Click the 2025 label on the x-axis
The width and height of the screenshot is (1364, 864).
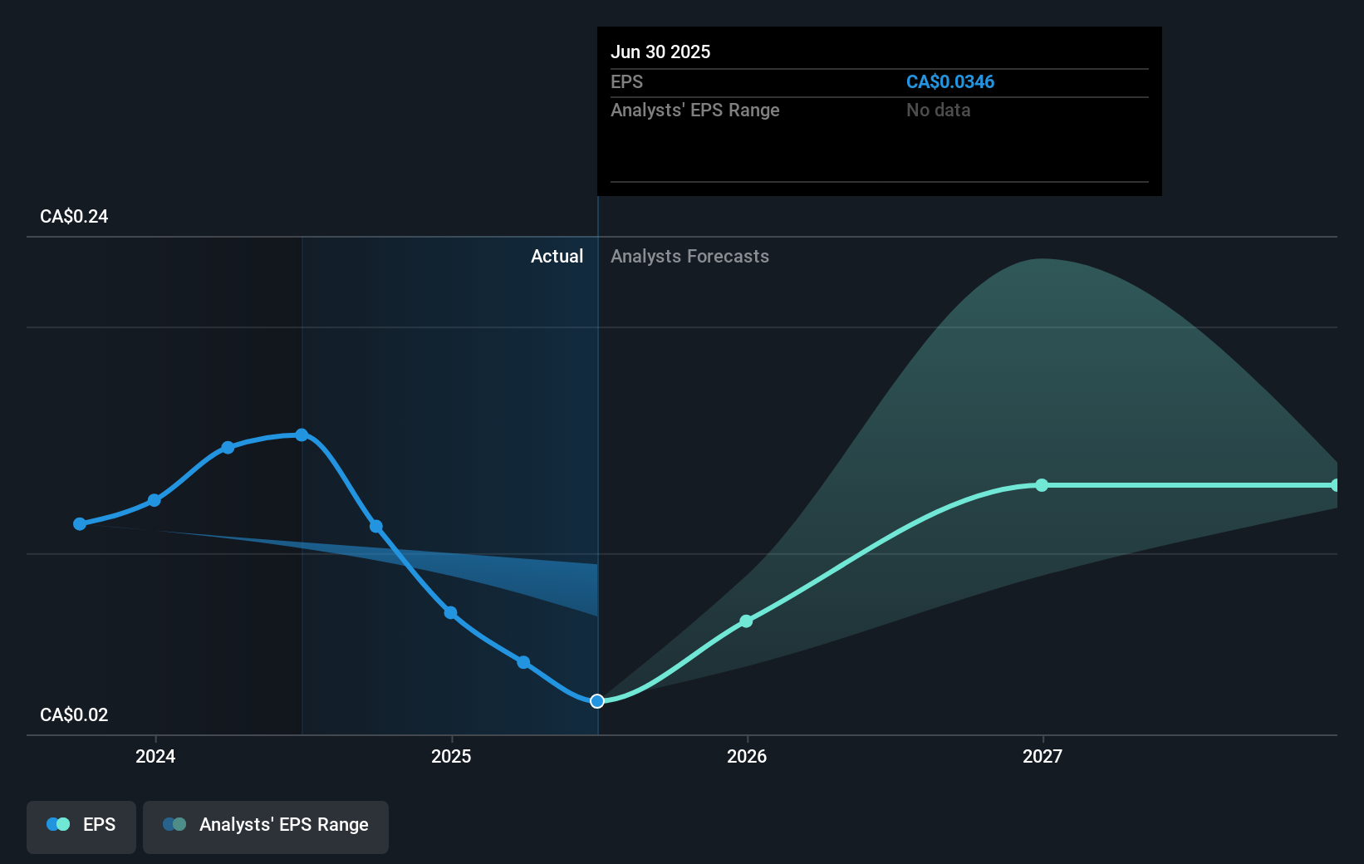[450, 757]
